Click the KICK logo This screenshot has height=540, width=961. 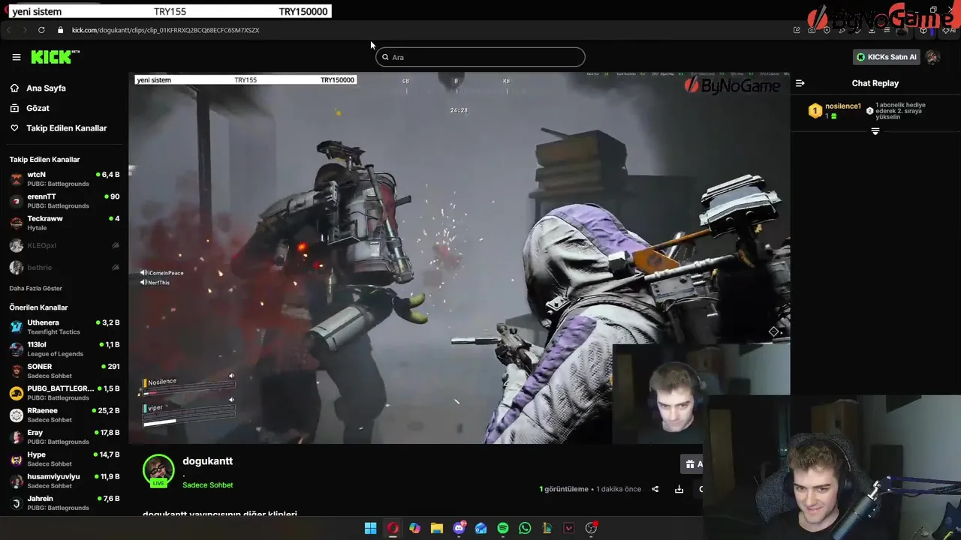(55, 57)
